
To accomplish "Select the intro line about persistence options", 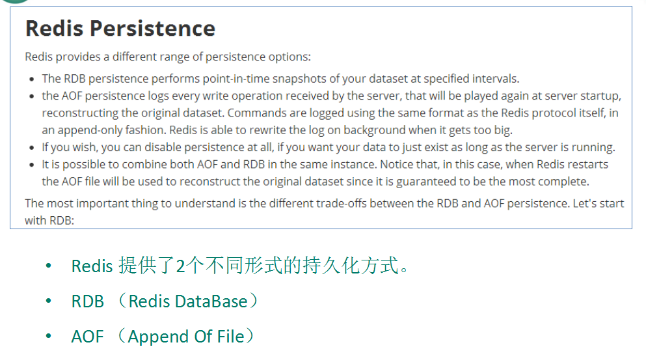I will pyautogui.click(x=168, y=57).
